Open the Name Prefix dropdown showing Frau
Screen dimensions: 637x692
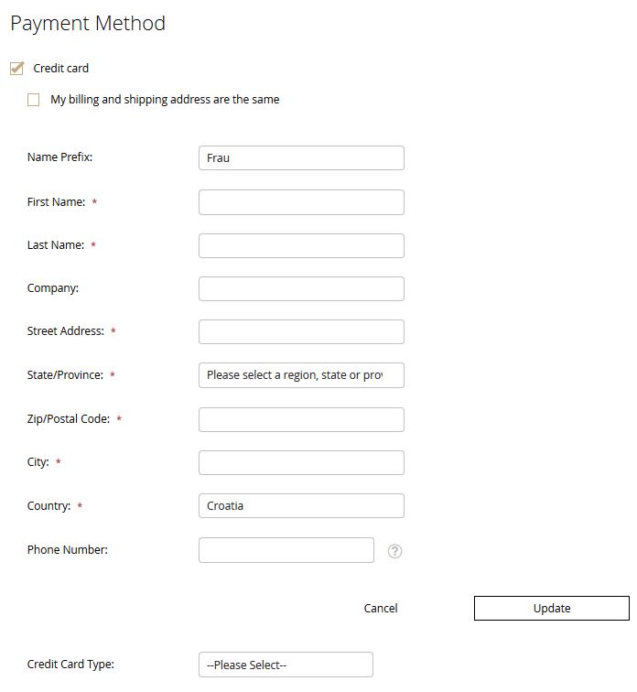click(301, 158)
